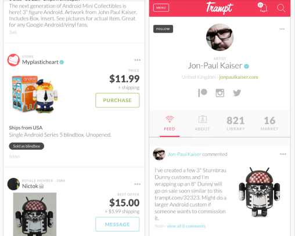The height and width of the screenshot is (236, 295).
Task: Switch to the About tab
Action: tap(203, 124)
